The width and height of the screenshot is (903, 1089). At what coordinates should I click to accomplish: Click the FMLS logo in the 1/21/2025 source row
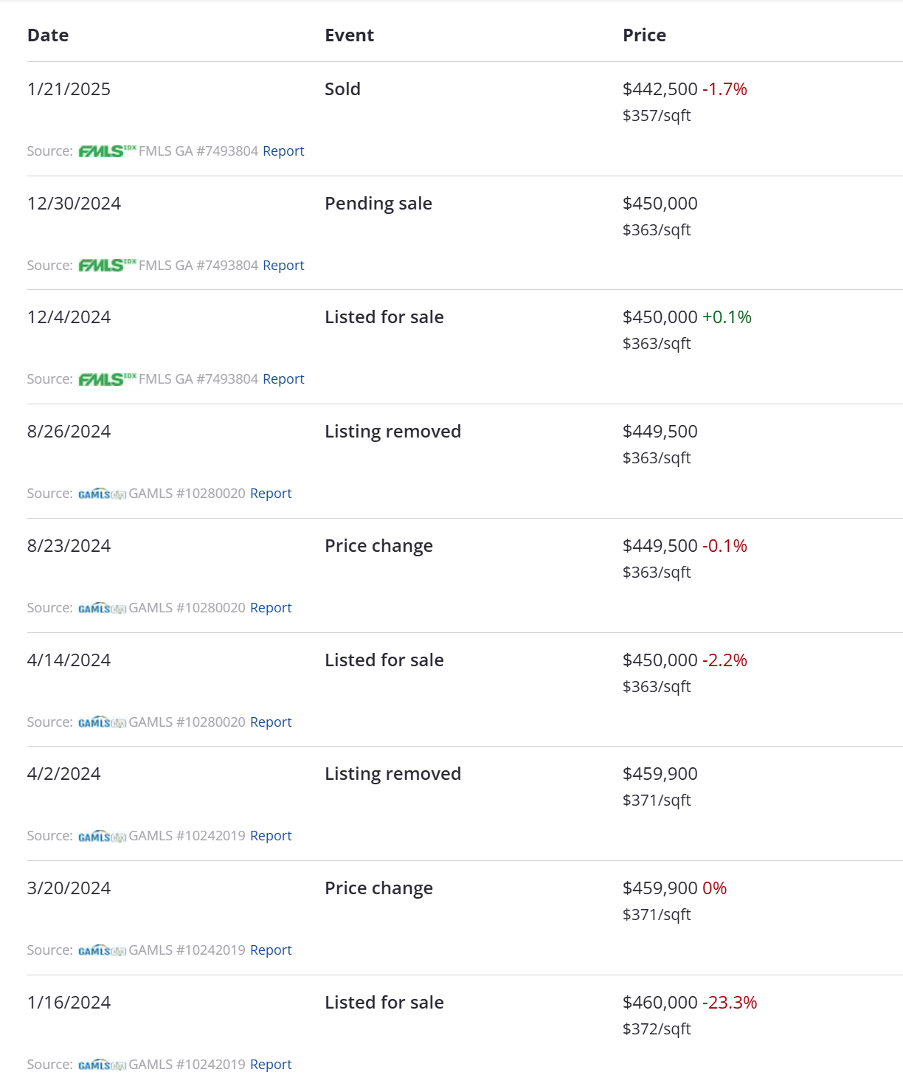(108, 151)
